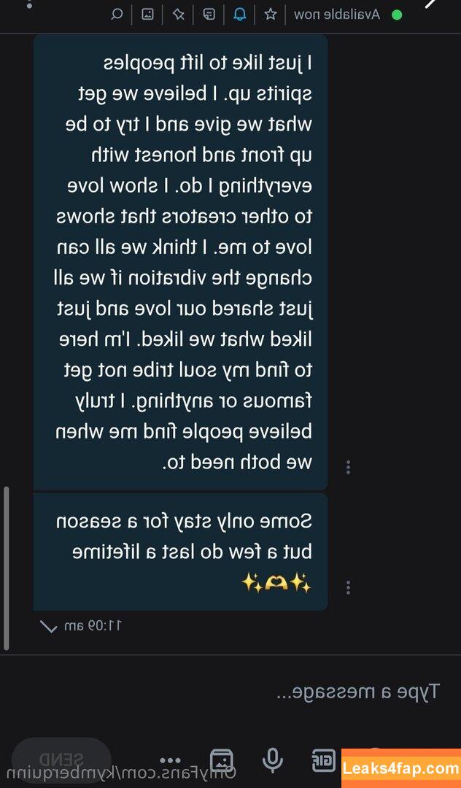This screenshot has height=788, width=461.
Task: Open the GIF picker icon
Action: tap(322, 760)
